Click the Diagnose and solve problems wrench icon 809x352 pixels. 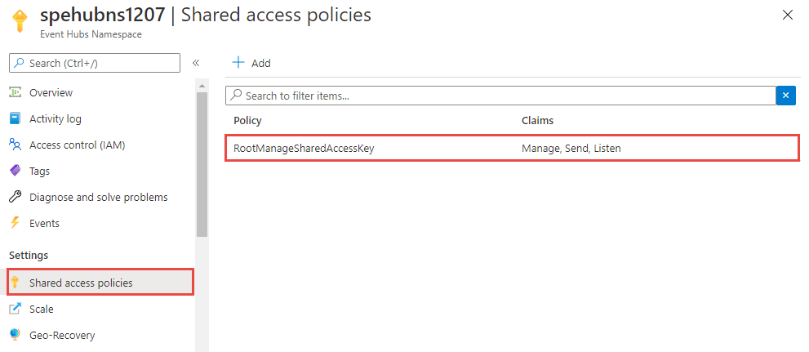pos(15,197)
